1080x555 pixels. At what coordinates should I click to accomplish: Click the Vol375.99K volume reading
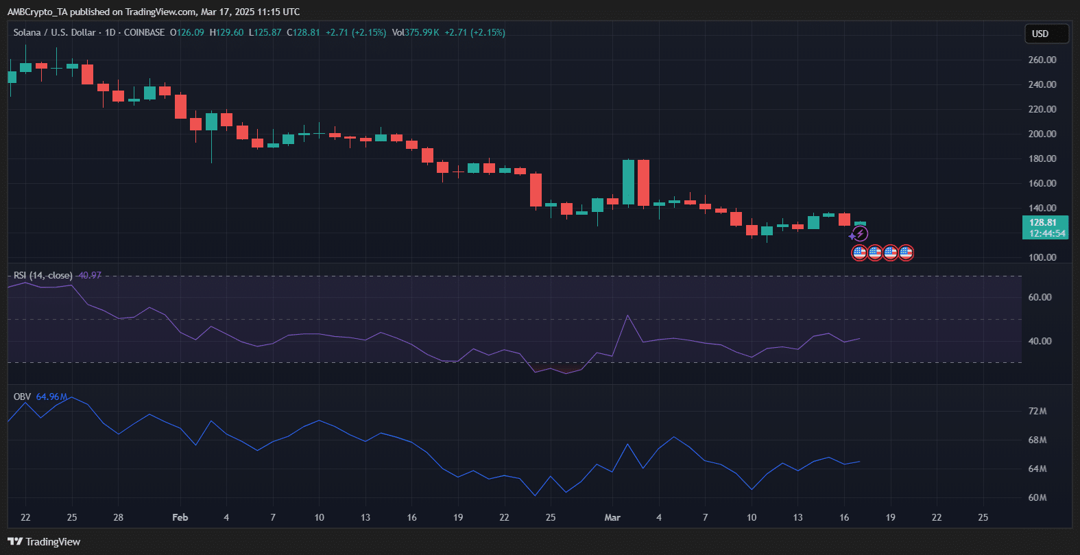tap(416, 32)
